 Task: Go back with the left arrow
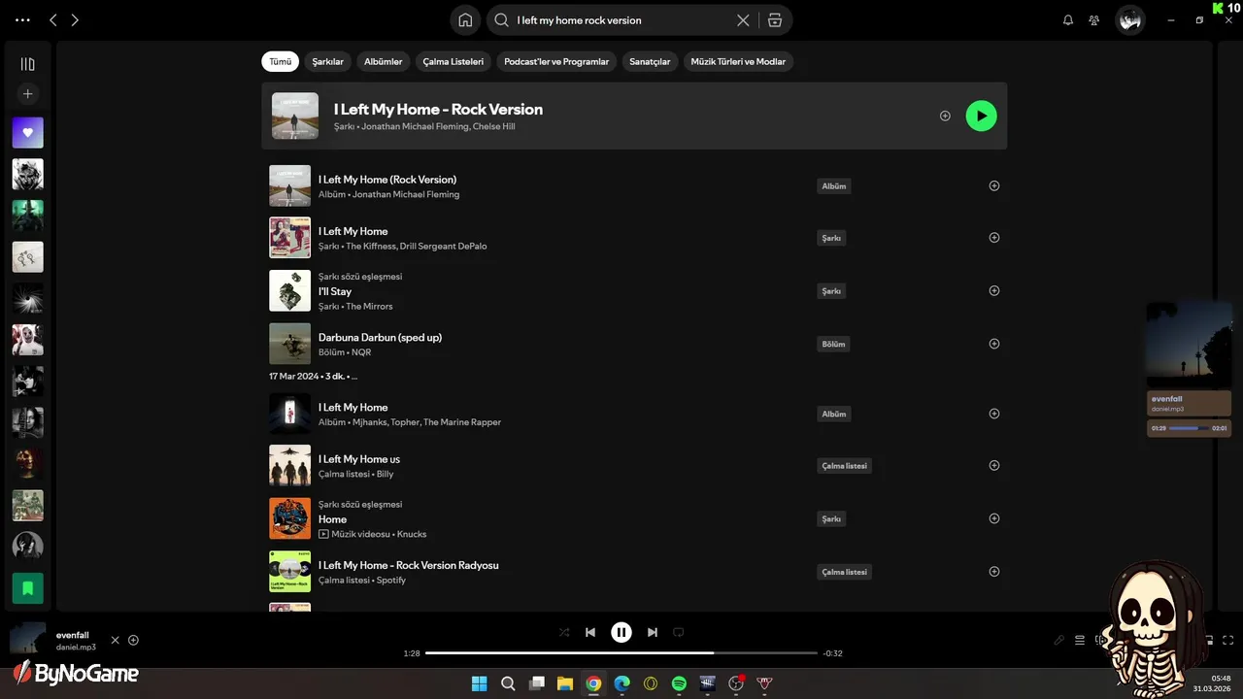[x=53, y=19]
